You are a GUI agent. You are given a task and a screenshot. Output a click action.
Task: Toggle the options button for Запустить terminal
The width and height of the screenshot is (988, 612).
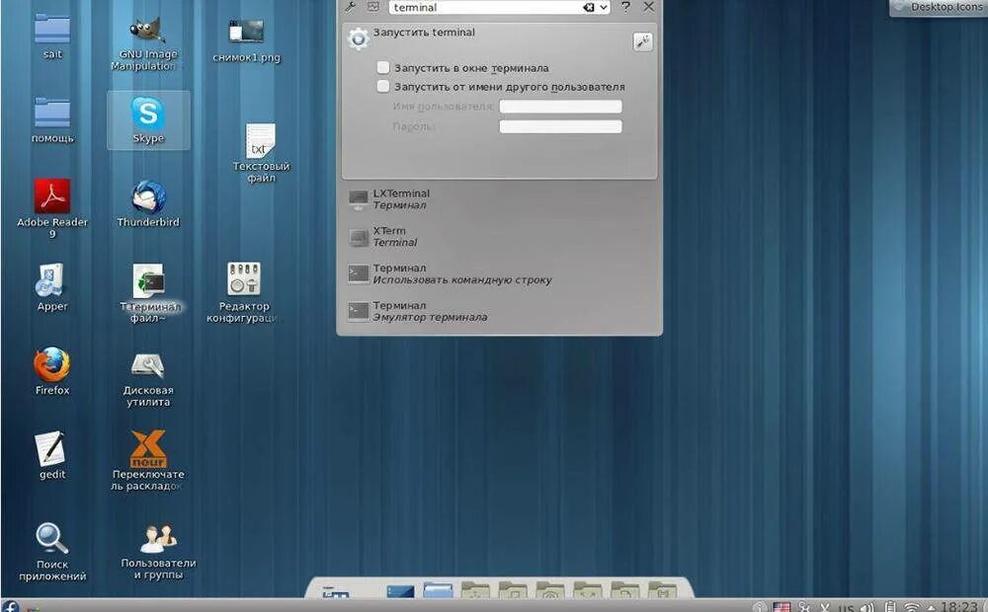pyautogui.click(x=643, y=42)
